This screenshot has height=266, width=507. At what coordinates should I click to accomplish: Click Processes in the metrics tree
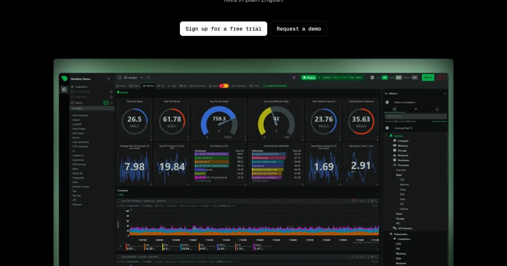coord(403,165)
